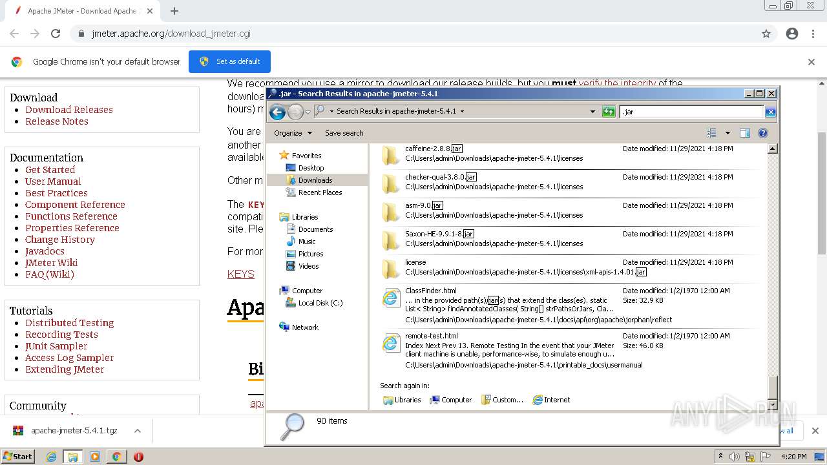This screenshot has height=465, width=827.
Task: Open Explorer help icon
Action: (x=763, y=133)
